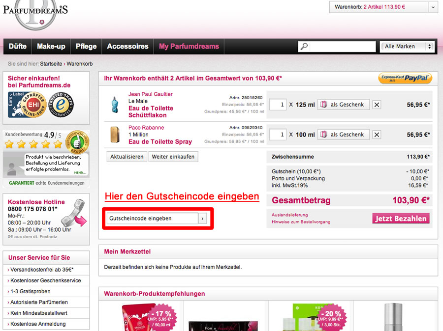Click the Gutscheincode eingeben field

(152, 219)
